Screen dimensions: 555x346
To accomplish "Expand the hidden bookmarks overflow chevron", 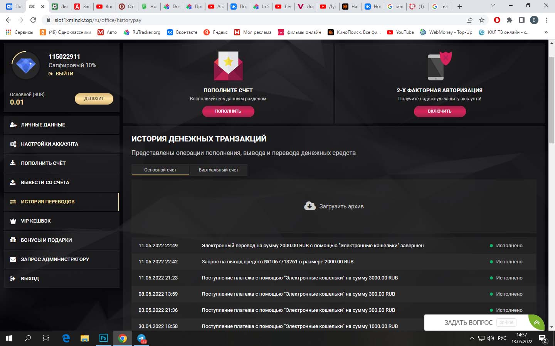I will click(546, 32).
